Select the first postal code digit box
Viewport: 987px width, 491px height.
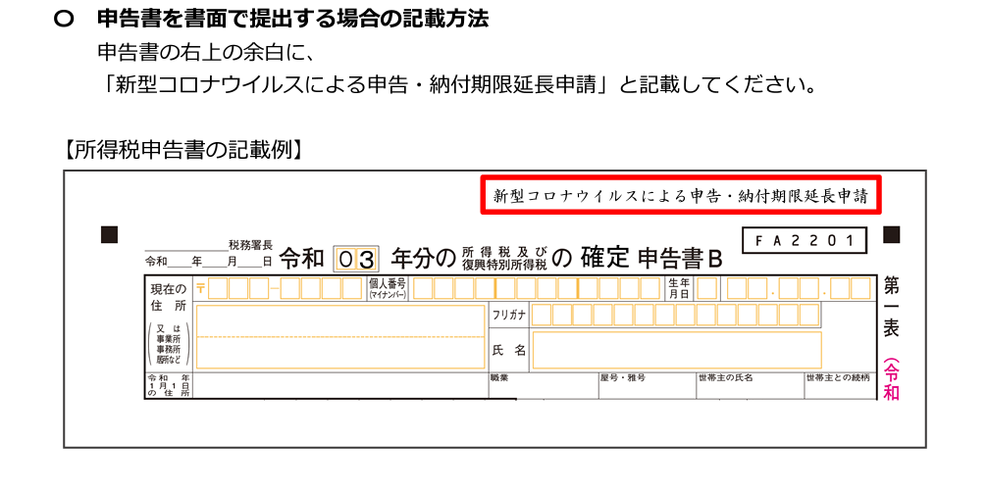[218, 288]
